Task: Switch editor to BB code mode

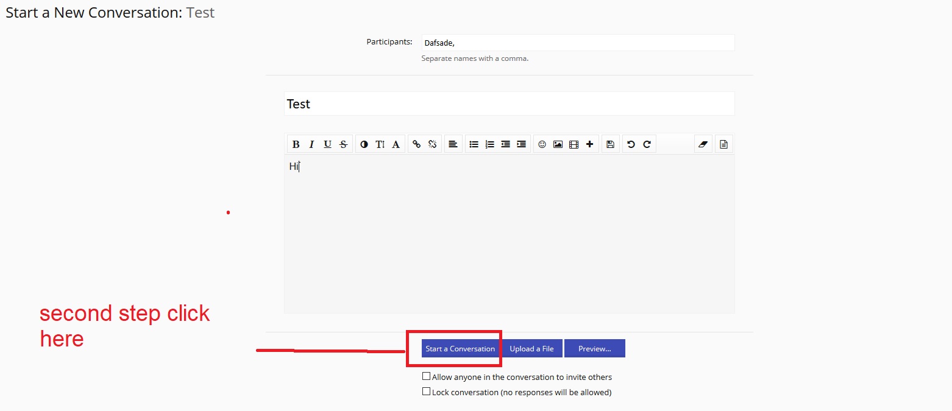Action: pyautogui.click(x=723, y=144)
